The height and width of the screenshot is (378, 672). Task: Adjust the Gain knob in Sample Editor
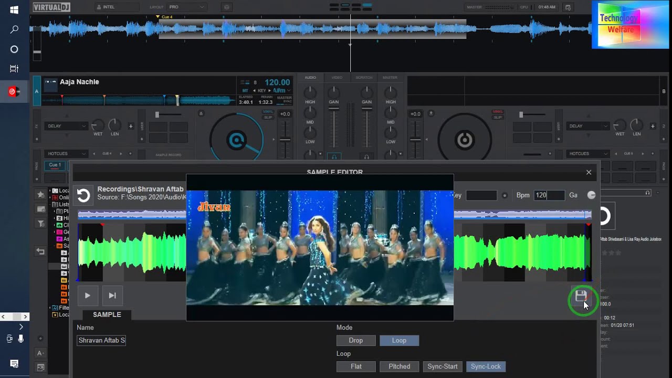pos(592,195)
